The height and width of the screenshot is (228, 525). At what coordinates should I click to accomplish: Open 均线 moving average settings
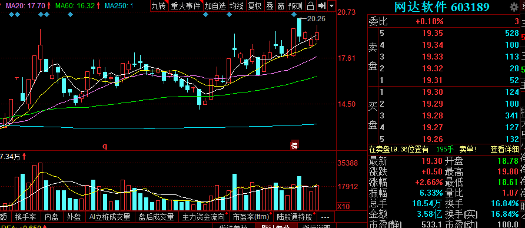coord(237,6)
